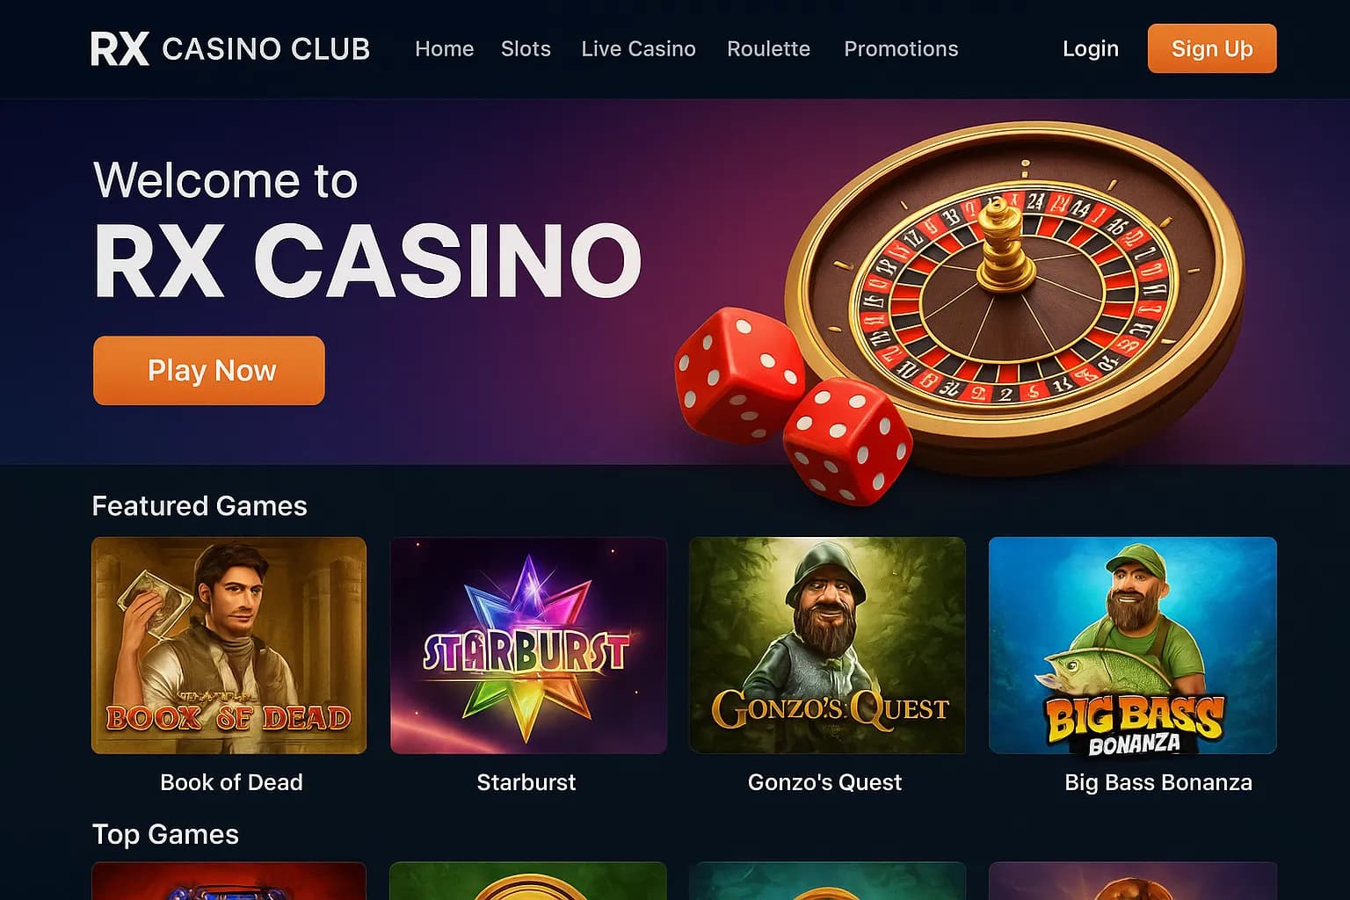The image size is (1350, 900).
Task: Click the Book of Dead title text
Action: pyautogui.click(x=231, y=782)
